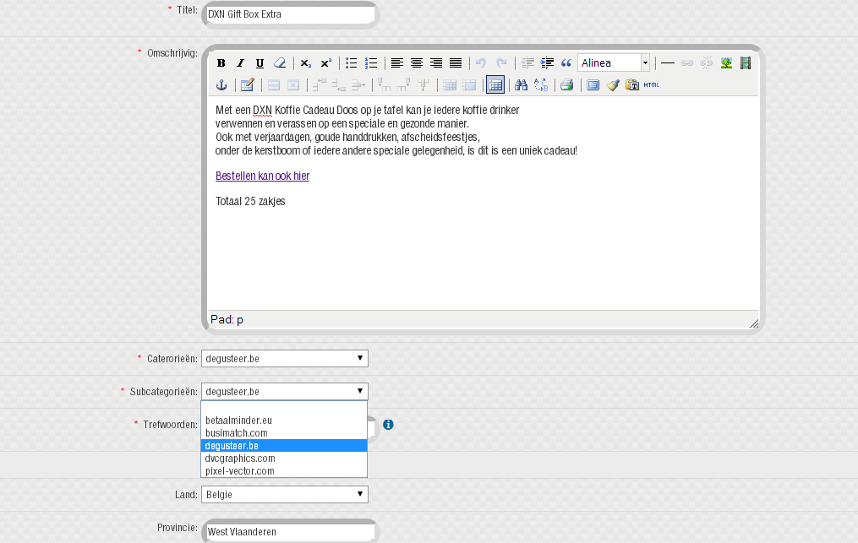Insert an image via the toolbar
The width and height of the screenshot is (858, 543).
pos(726,63)
